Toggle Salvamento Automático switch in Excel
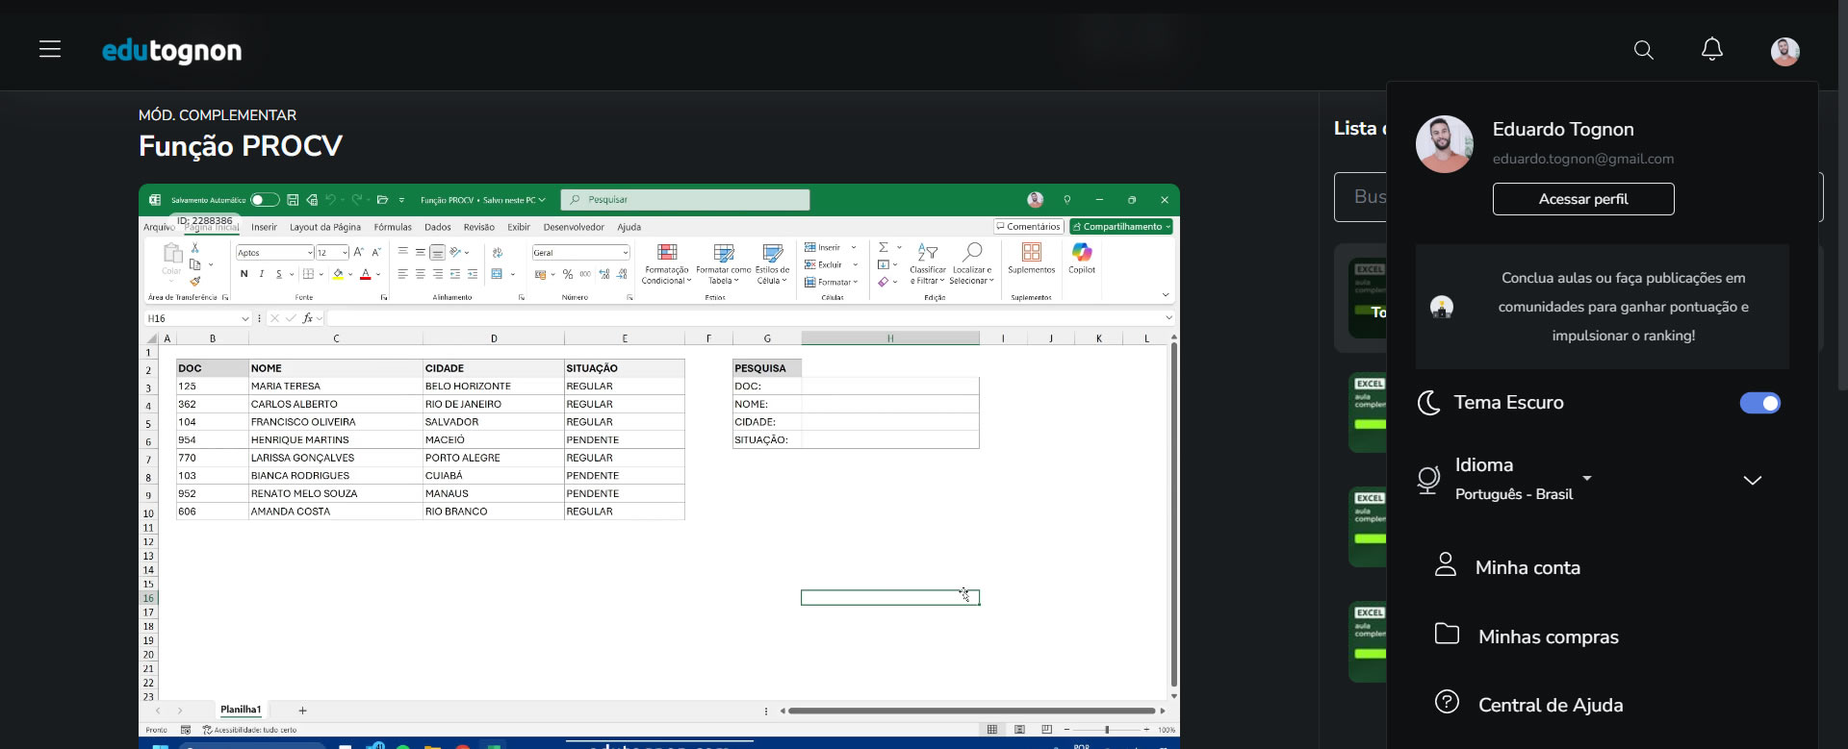This screenshot has width=1848, height=749. click(x=265, y=200)
